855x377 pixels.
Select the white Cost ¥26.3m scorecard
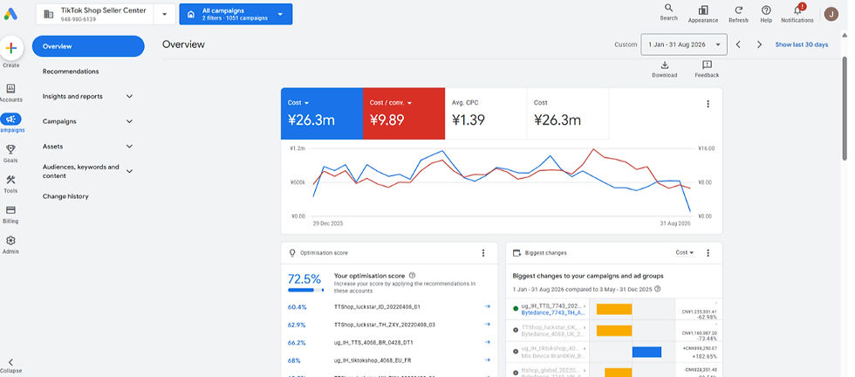(568, 113)
